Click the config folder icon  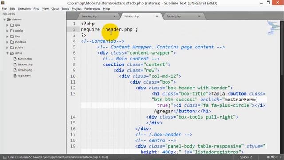click(12, 31)
